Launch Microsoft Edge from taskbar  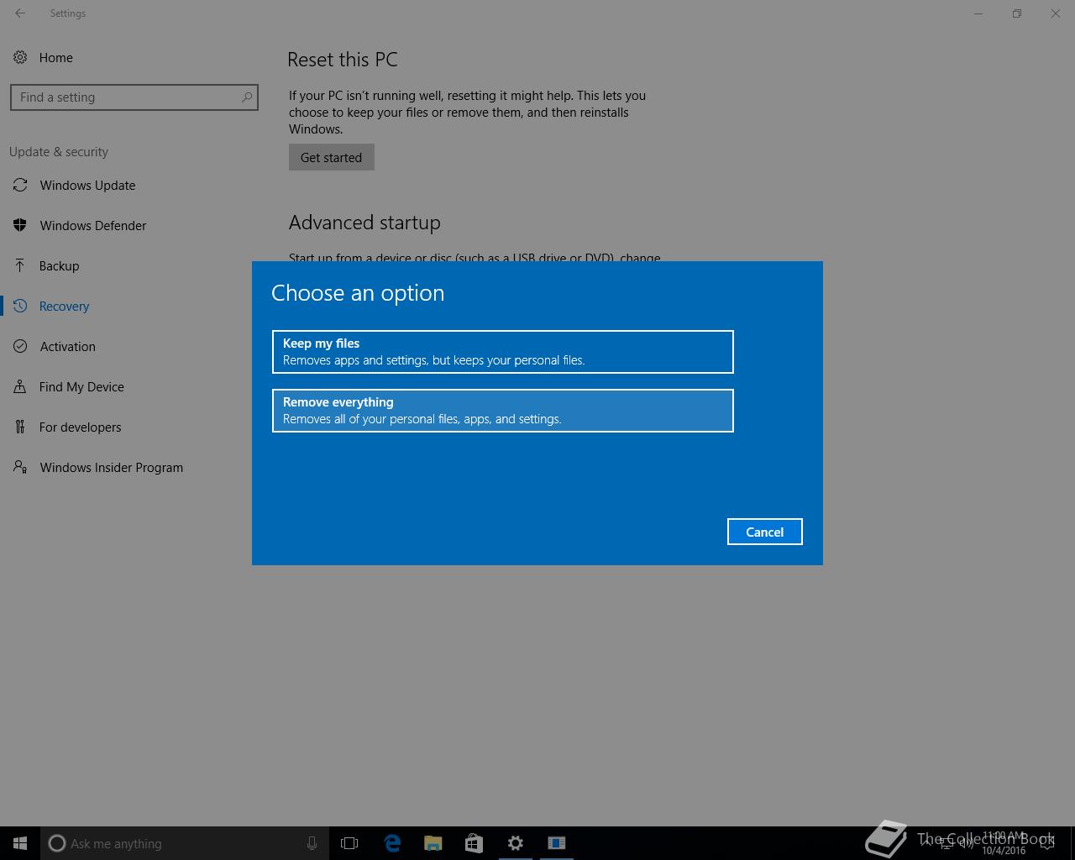(x=392, y=843)
